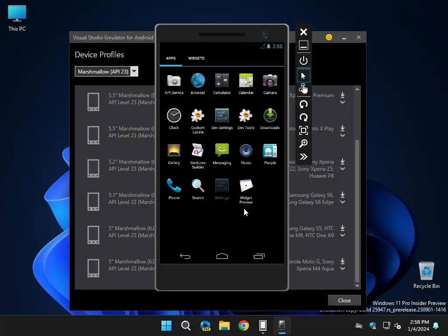Expand the Galaxy S6 Edge profile details
This screenshot has height=336, width=448.
click(x=343, y=202)
